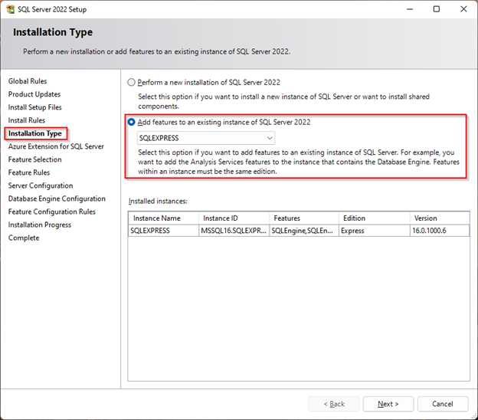The width and height of the screenshot is (478, 420).
Task: Select Add features to existing instance radio
Action: pyautogui.click(x=131, y=122)
